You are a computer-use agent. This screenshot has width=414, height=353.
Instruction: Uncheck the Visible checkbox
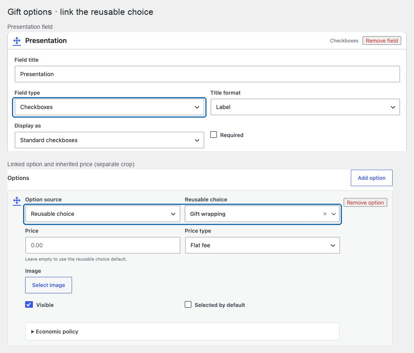click(x=29, y=305)
